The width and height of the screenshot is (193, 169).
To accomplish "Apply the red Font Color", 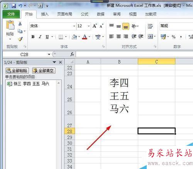I will [x=85, y=37].
